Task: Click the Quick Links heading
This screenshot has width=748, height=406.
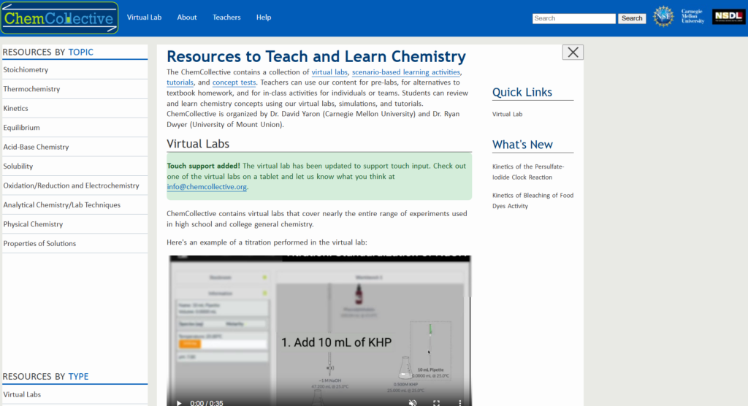Action: [x=522, y=92]
